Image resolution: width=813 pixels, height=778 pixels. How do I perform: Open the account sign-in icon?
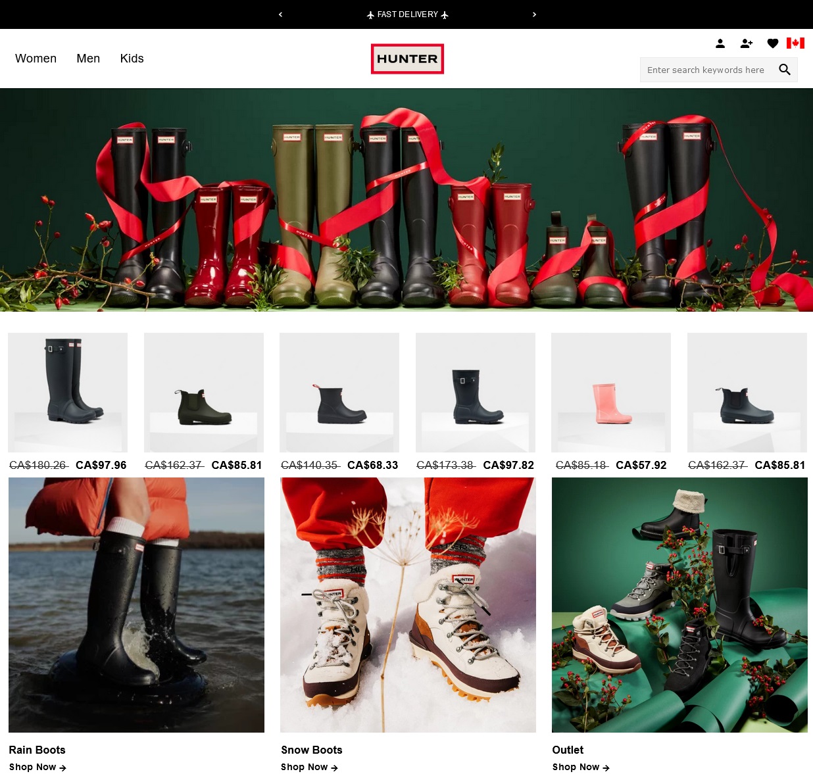click(x=720, y=43)
